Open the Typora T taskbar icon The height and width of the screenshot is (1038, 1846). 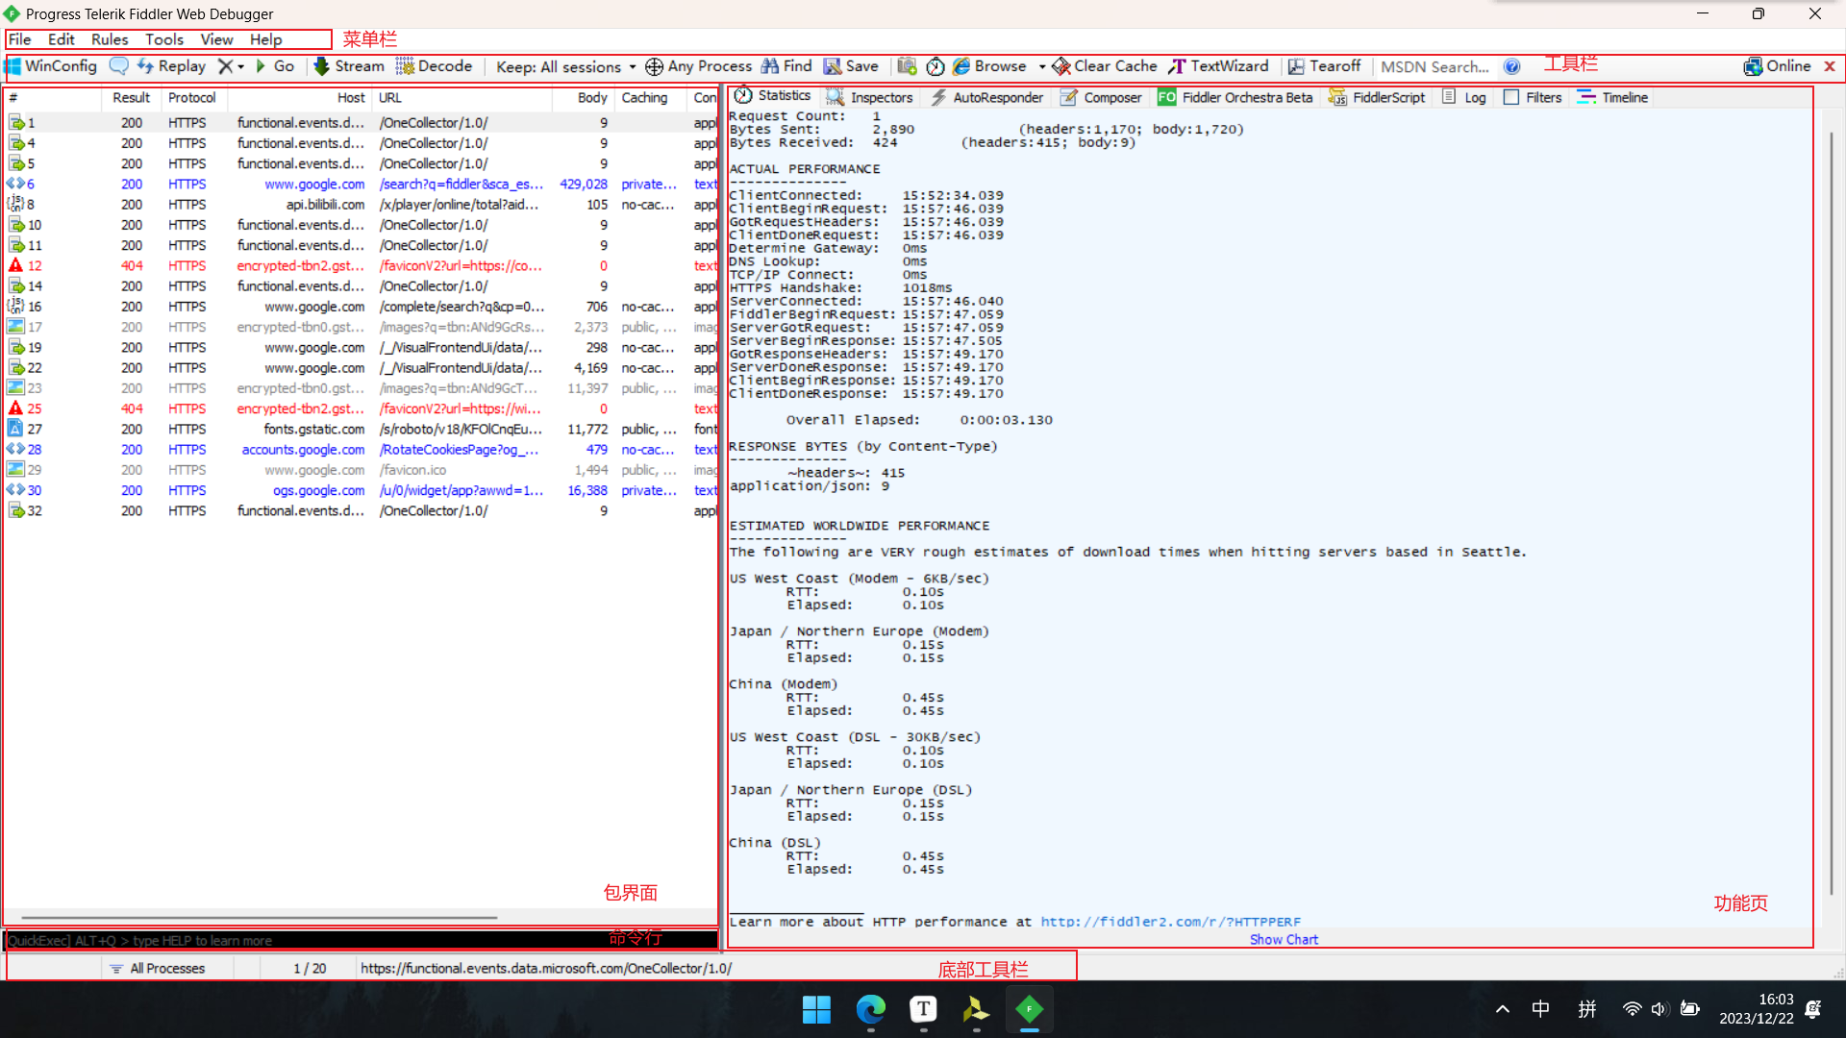click(x=923, y=1010)
